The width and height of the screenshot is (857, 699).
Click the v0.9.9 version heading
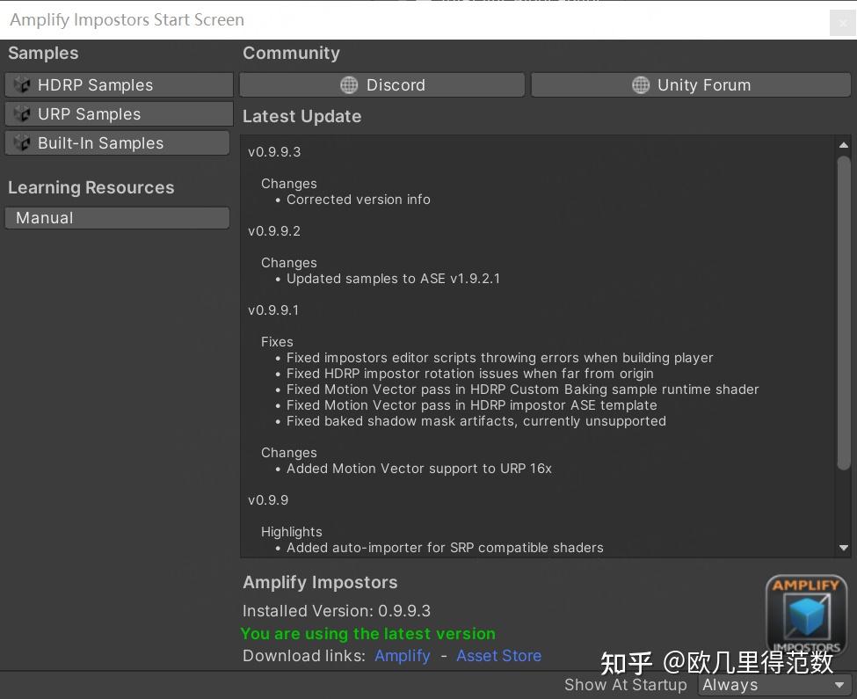268,500
